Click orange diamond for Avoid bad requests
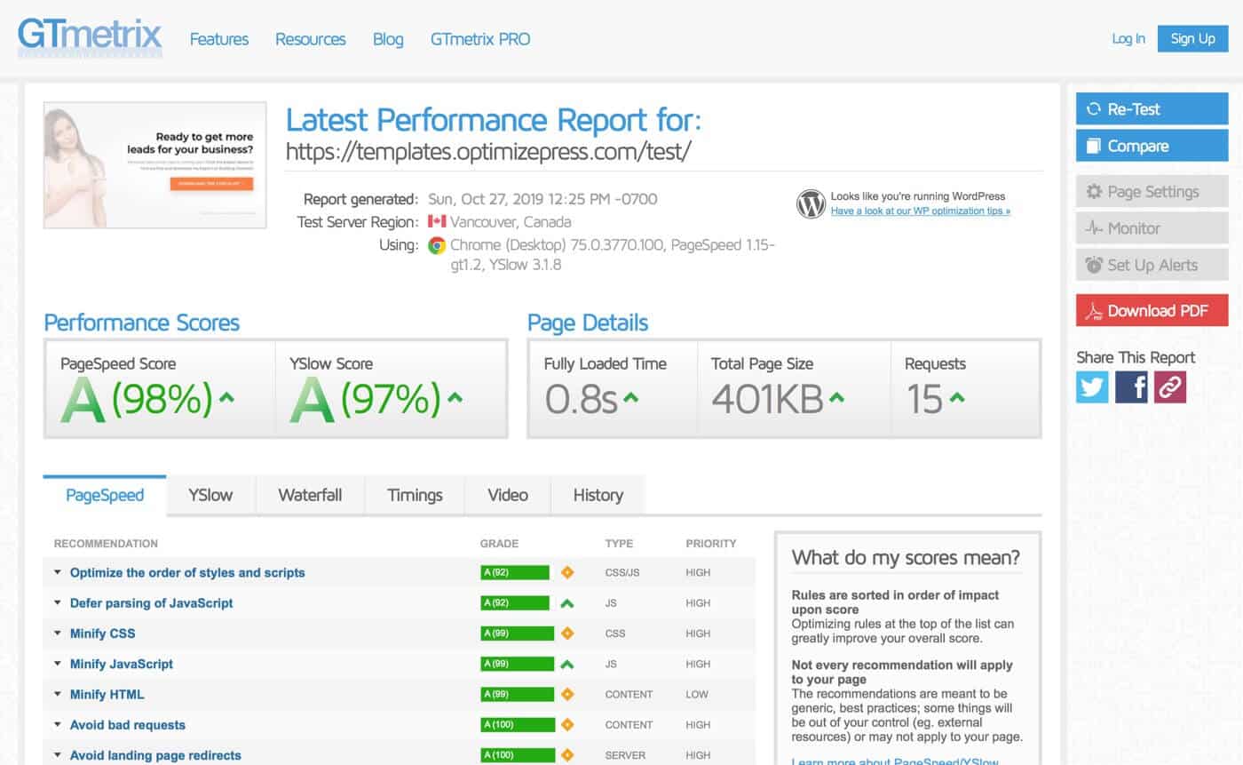Screen dimensions: 1243x765 tap(567, 725)
